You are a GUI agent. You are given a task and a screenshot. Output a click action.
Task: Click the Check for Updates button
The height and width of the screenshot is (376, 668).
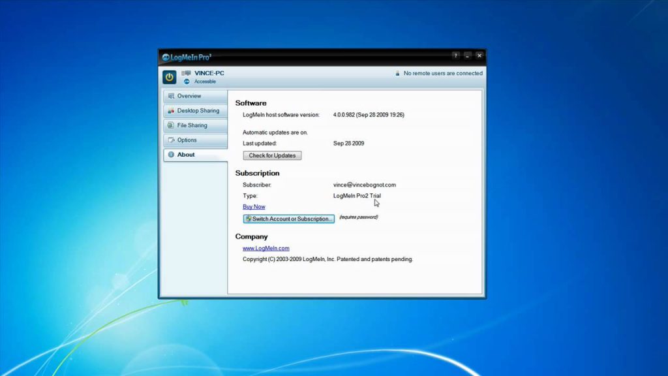(272, 155)
